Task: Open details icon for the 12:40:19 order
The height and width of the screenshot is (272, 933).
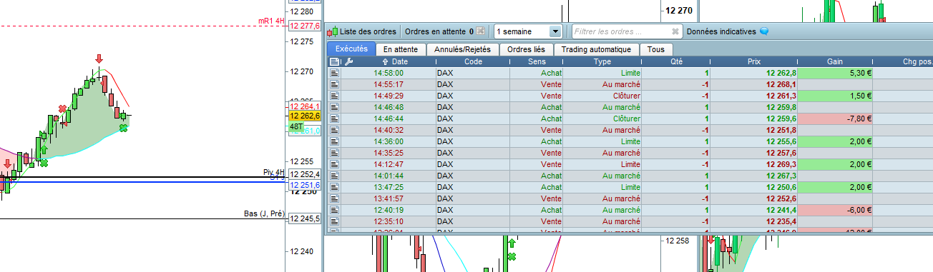Action: [x=334, y=210]
